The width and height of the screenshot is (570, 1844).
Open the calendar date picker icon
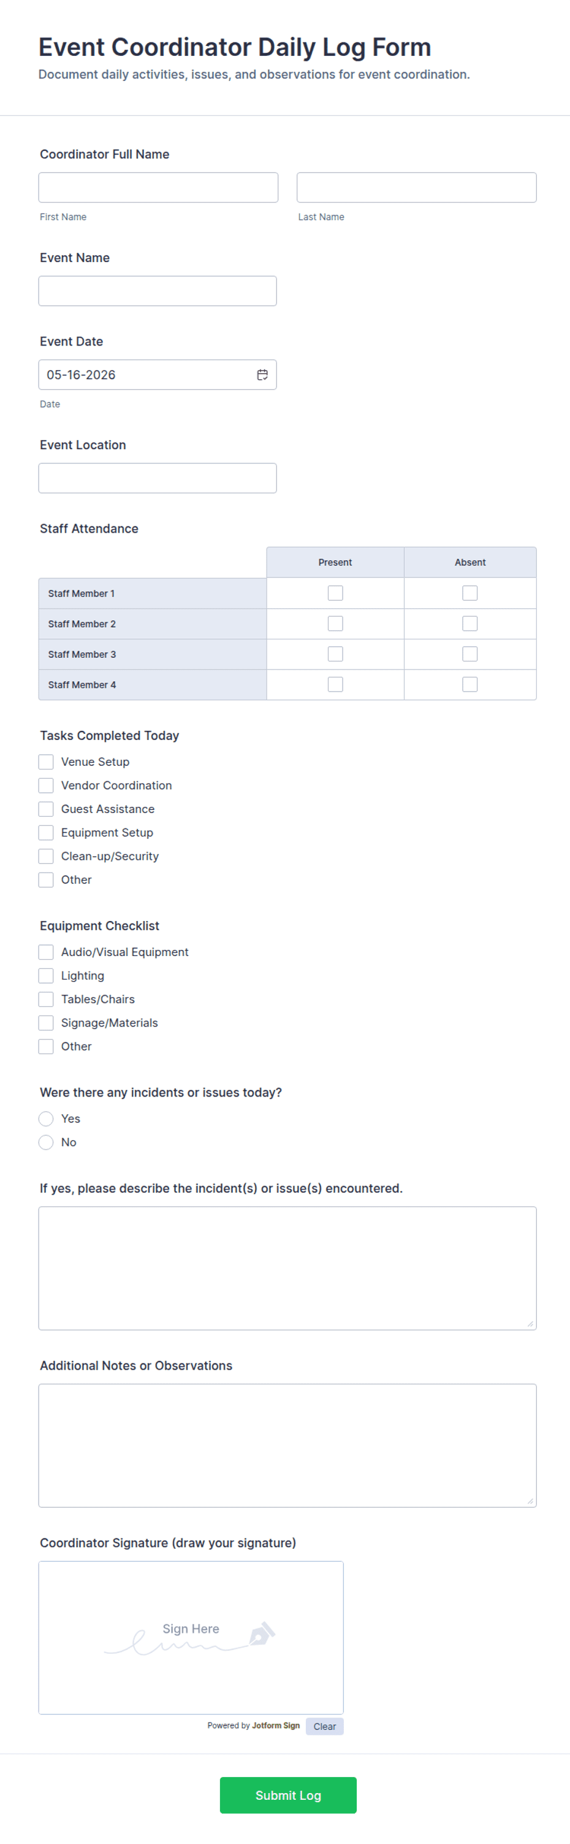tap(262, 374)
